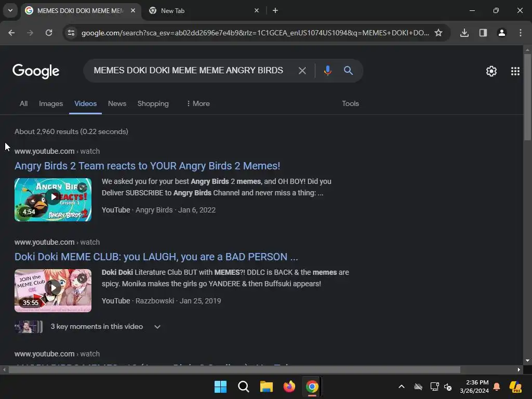Open Angry Birds 2 Team reacts video link
The width and height of the screenshot is (532, 399).
(x=147, y=166)
